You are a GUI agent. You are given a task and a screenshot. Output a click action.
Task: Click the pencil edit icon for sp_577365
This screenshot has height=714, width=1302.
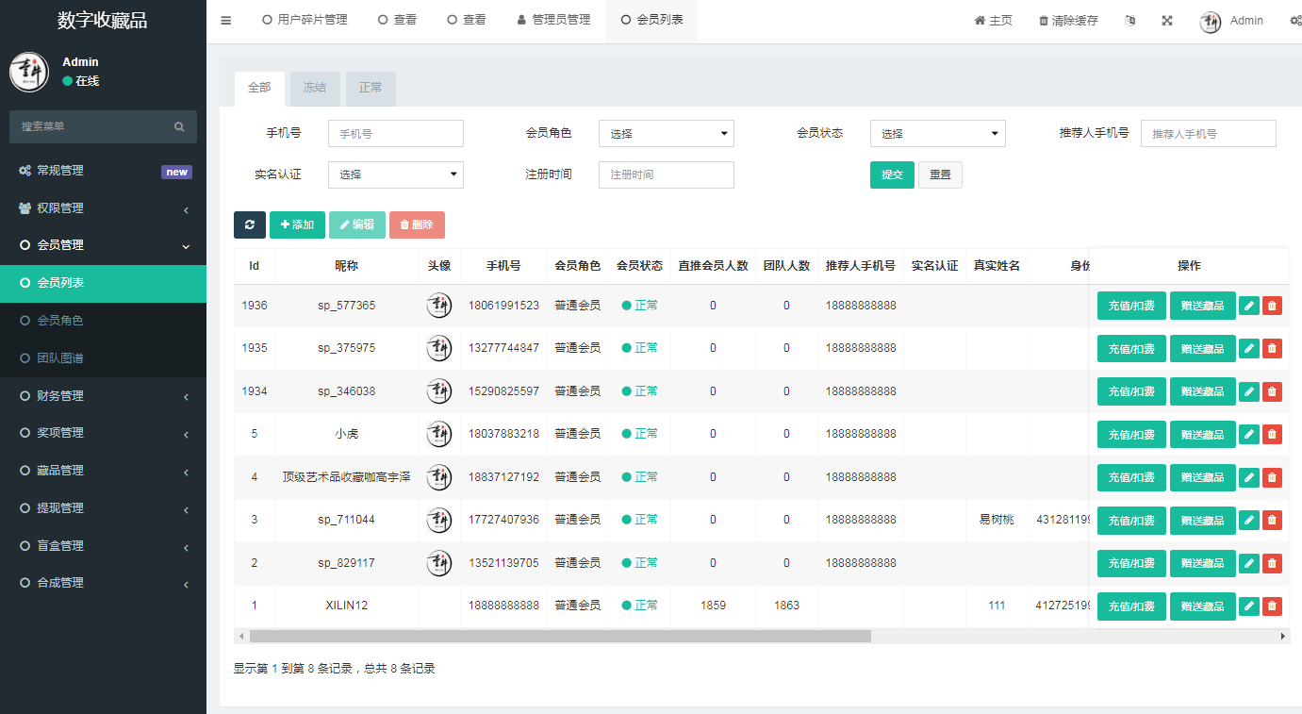[x=1248, y=306]
